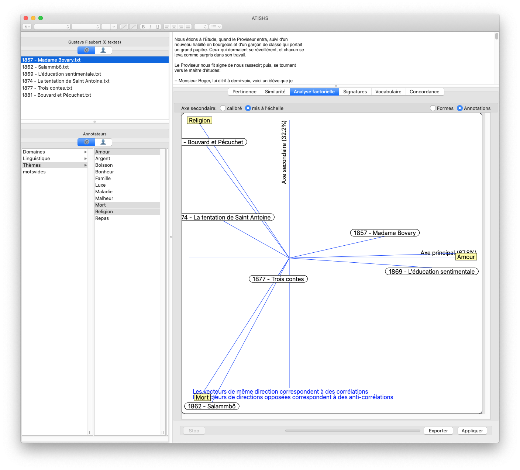Select the 'Formes' radio button

[x=433, y=108]
